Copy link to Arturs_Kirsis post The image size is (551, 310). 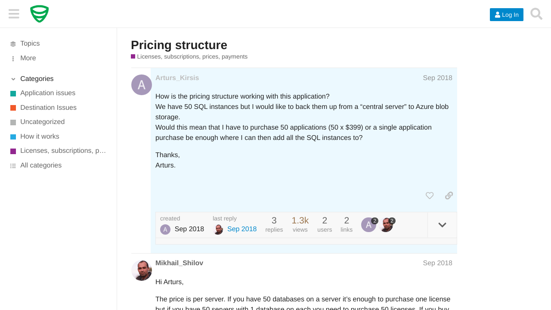[449, 195]
